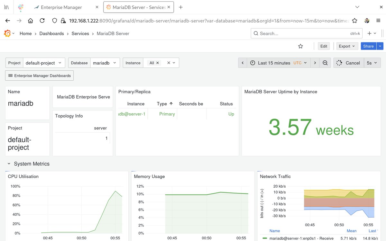
Task: Click the Primary type cell
Action: pos(167,114)
